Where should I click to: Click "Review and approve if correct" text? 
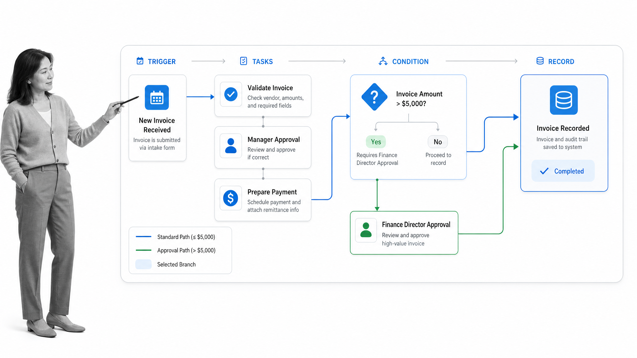(271, 154)
